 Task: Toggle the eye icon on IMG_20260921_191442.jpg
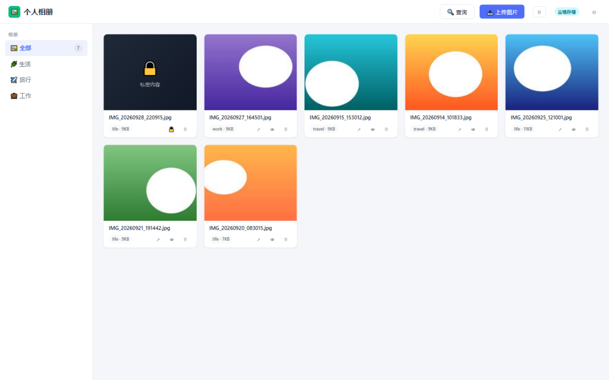click(x=172, y=239)
